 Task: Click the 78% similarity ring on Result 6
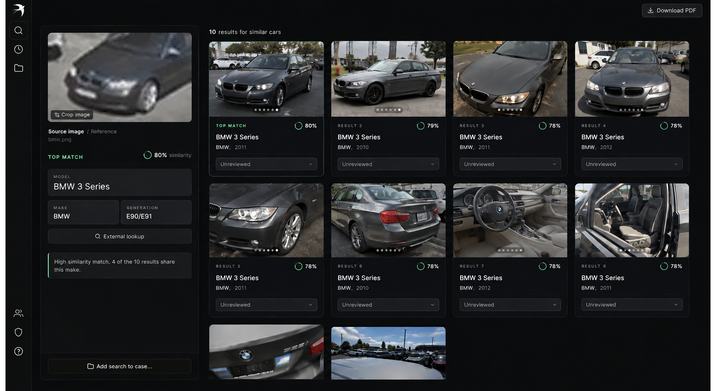(x=420, y=266)
